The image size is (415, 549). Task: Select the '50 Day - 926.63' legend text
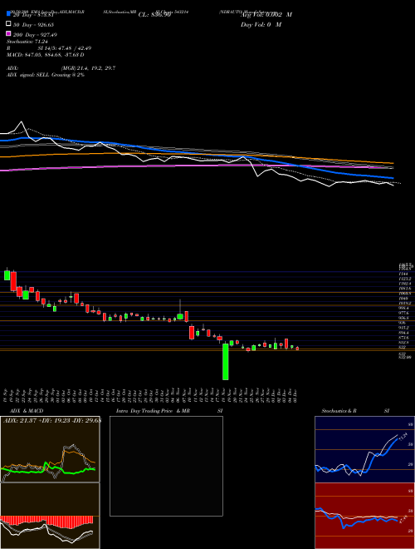click(34, 25)
